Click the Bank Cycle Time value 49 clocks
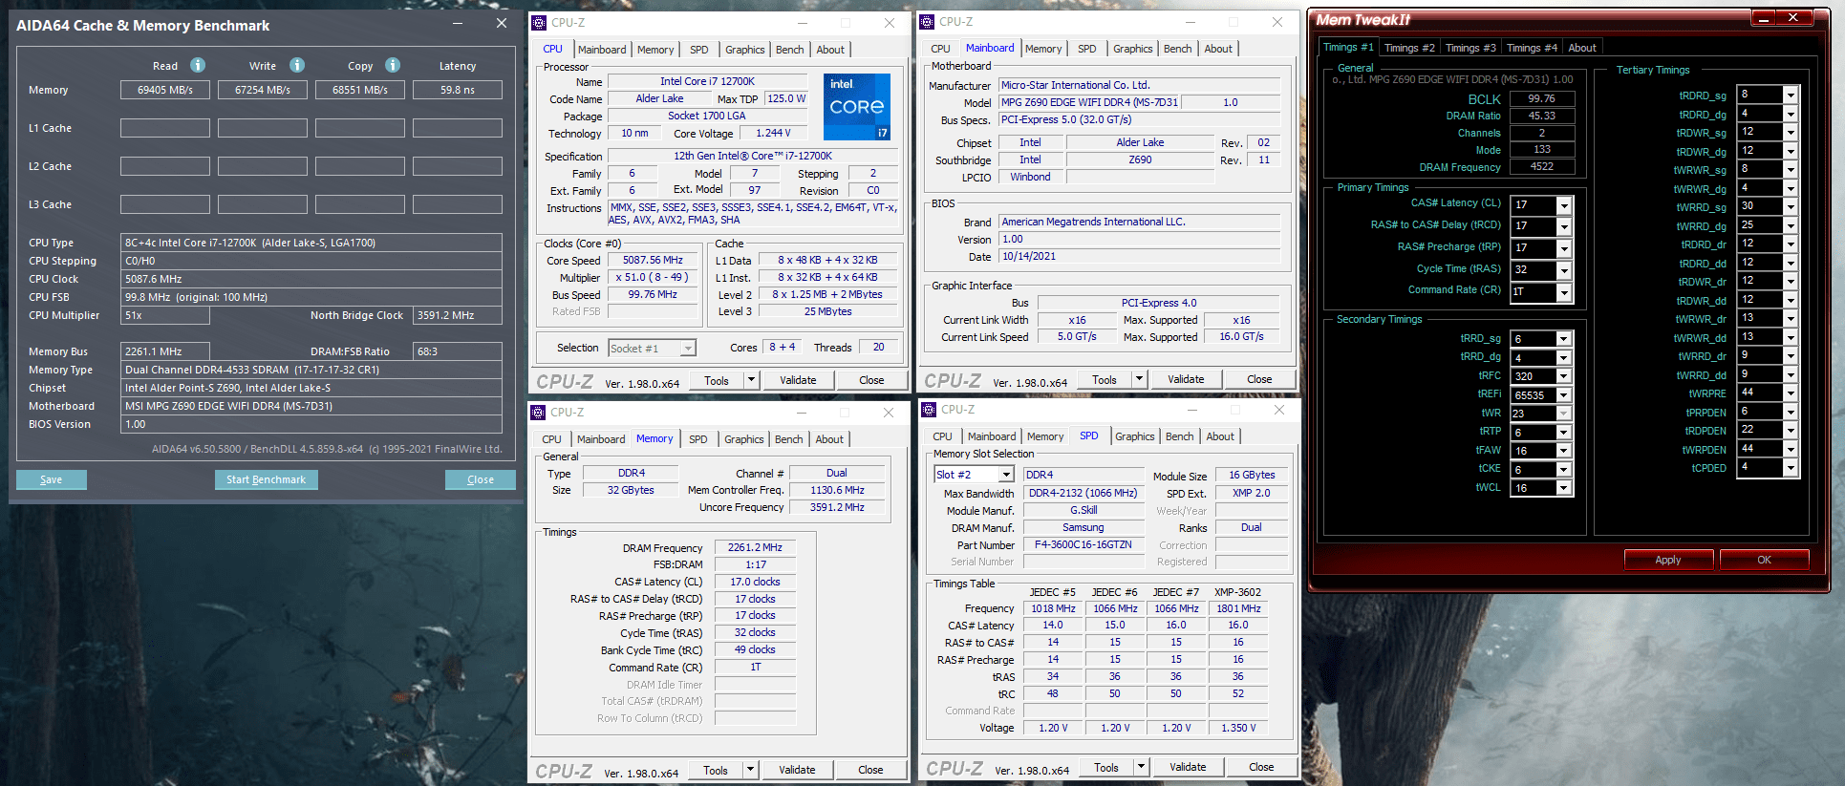1845x786 pixels. 755,649
